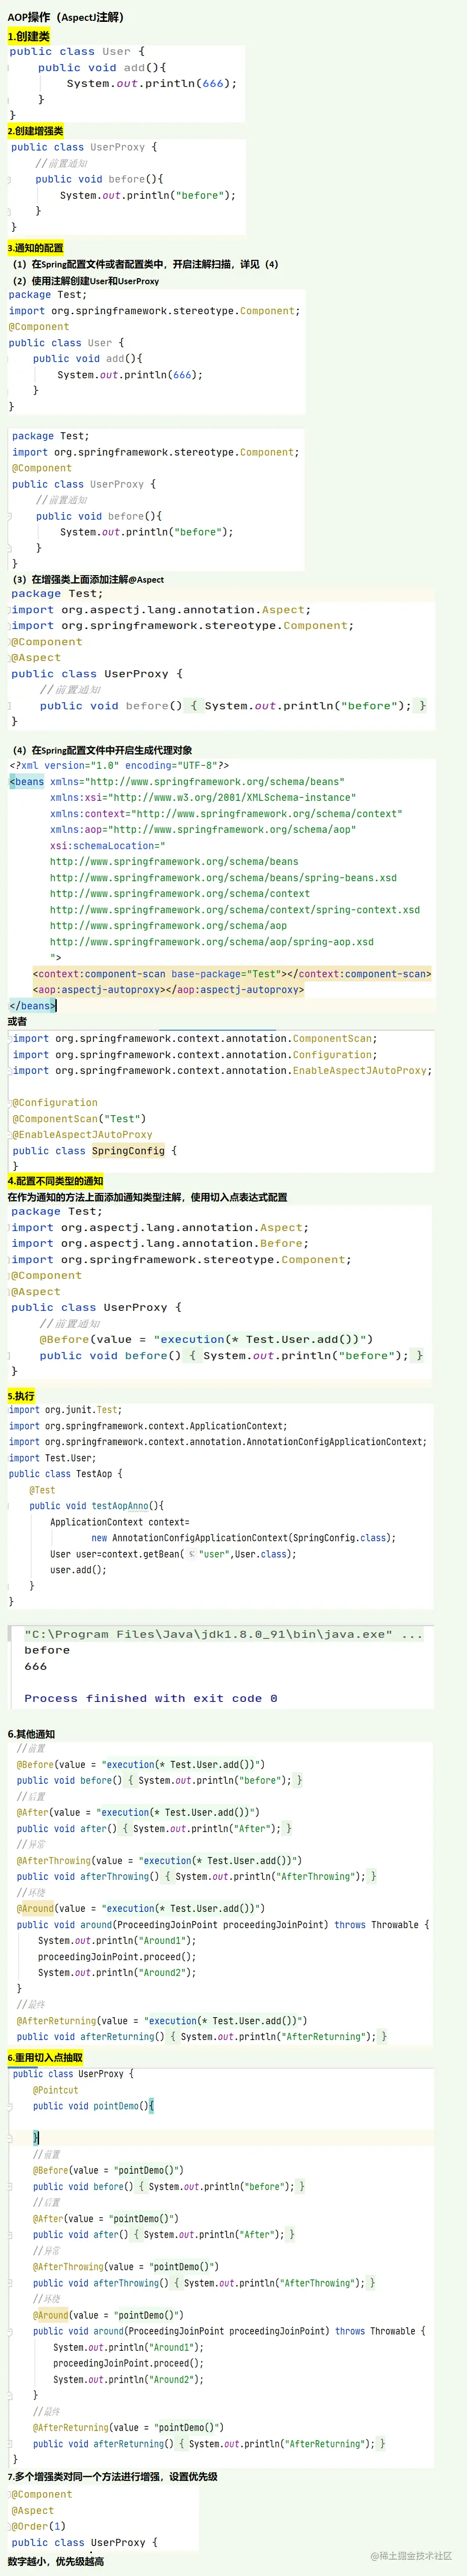Click the '<context:component-scan base-package="Test">' line

(x=231, y=974)
